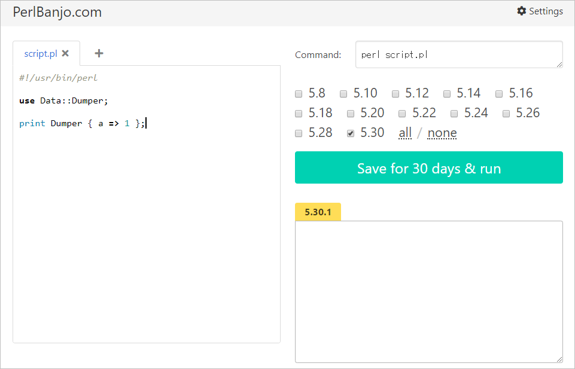Click the Command input field
Viewport: 575px width, 369px height.
[x=458, y=54]
